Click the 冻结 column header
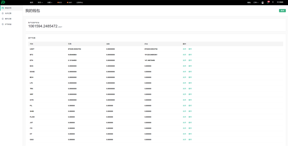 108,44
